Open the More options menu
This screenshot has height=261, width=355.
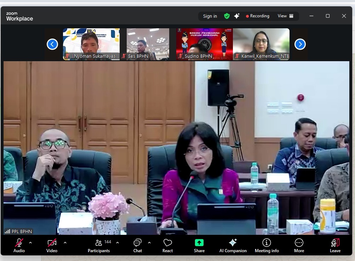click(x=299, y=245)
